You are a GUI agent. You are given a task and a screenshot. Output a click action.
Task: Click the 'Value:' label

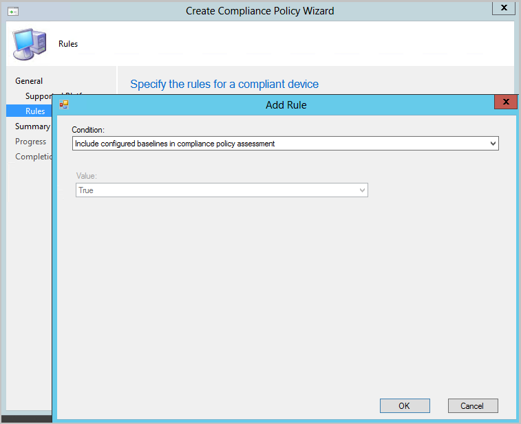[x=87, y=176]
